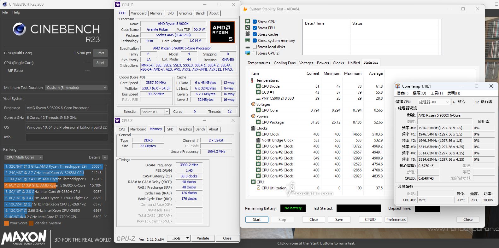Click the CCD #1 temperature icon
Screen dimensions: 499x248
click(258, 92)
